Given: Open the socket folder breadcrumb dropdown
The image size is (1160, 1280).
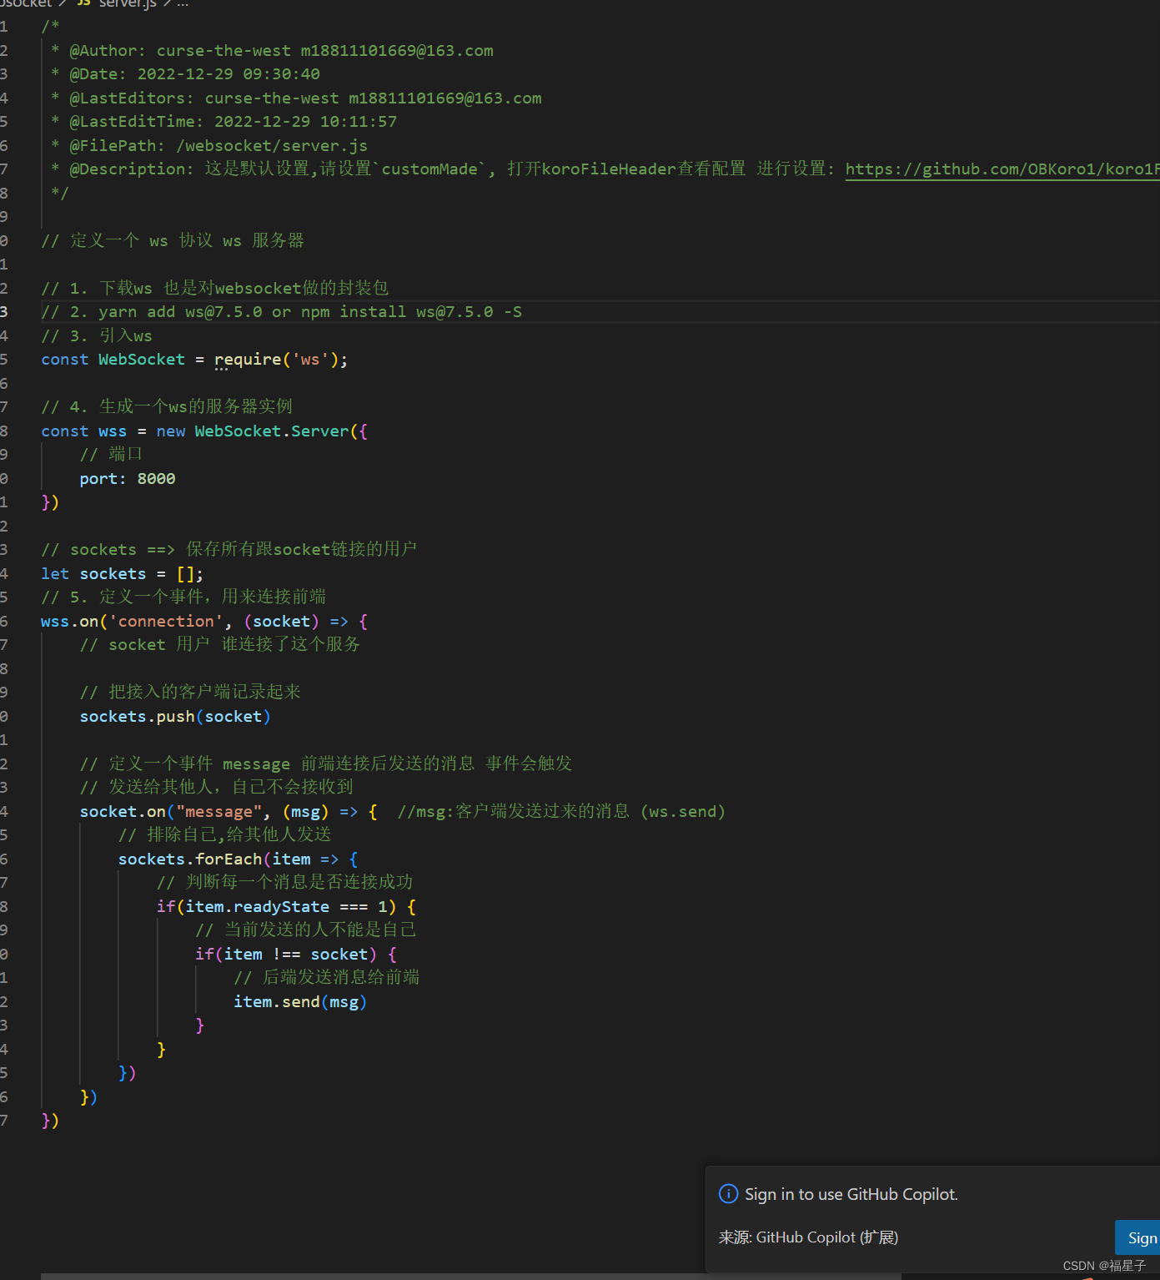Looking at the screenshot, I should click(x=25, y=4).
